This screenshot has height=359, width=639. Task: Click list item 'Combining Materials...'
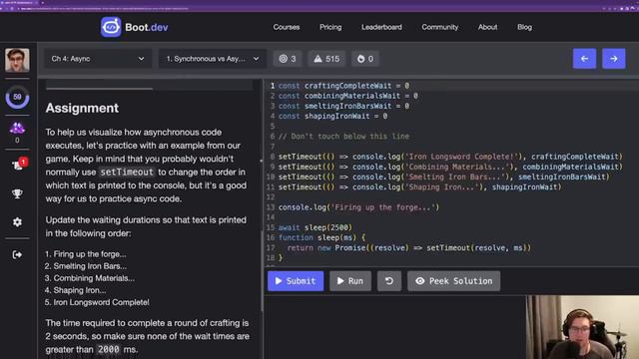click(94, 278)
